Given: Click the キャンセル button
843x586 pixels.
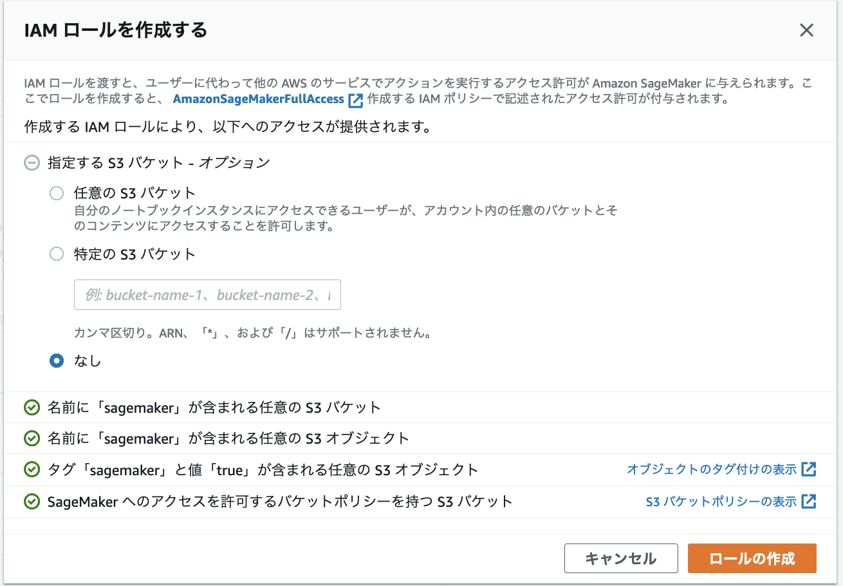Looking at the screenshot, I should (621, 558).
